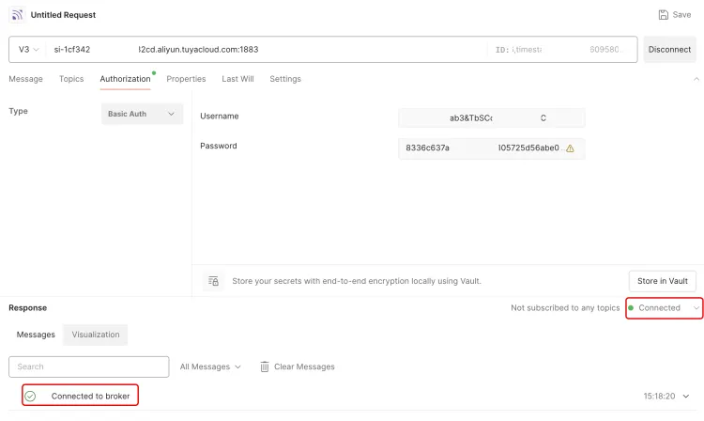The width and height of the screenshot is (704, 421).
Task: Switch to the Visualization tab
Action: tap(96, 335)
